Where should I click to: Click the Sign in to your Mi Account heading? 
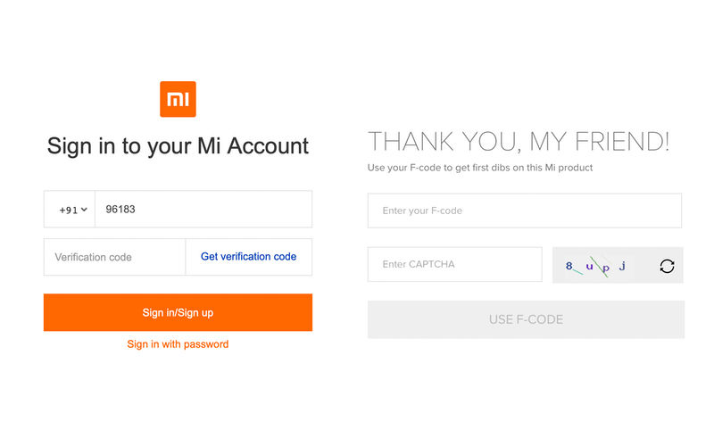(178, 146)
